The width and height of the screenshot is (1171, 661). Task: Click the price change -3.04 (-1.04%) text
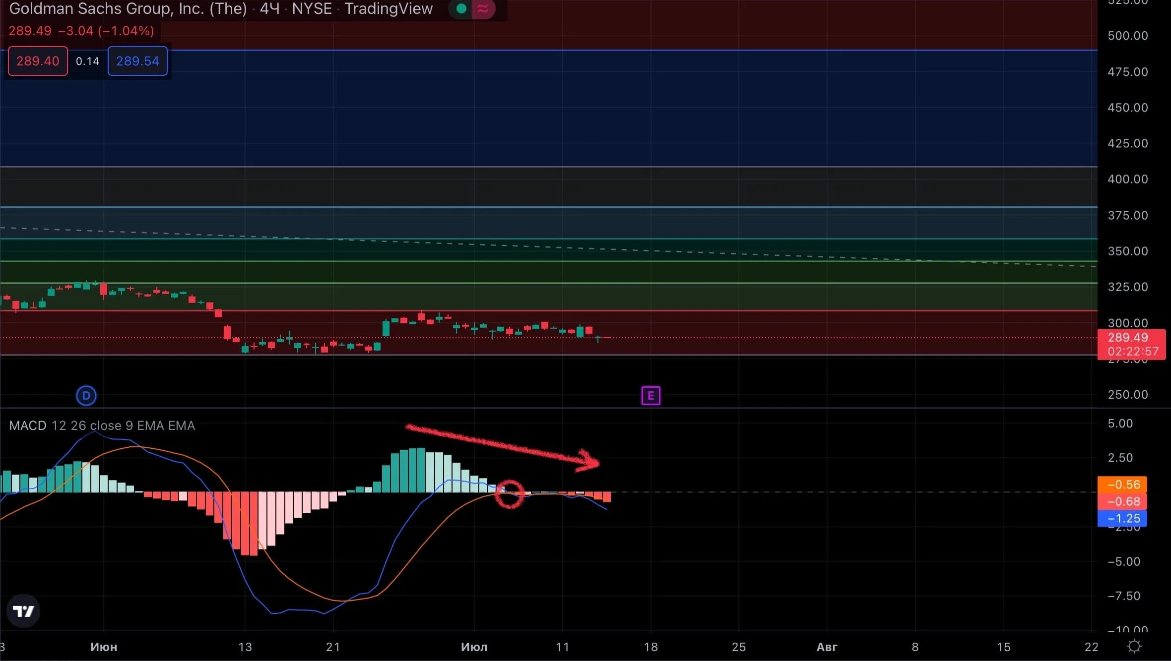coord(106,31)
